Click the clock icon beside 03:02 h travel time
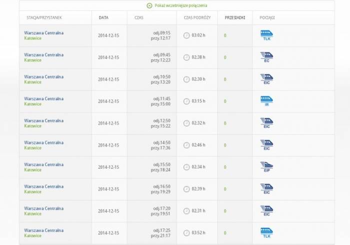This screenshot has height=245, width=350. (186, 35)
